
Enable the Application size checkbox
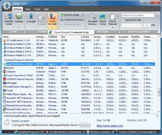click(x=123, y=20)
